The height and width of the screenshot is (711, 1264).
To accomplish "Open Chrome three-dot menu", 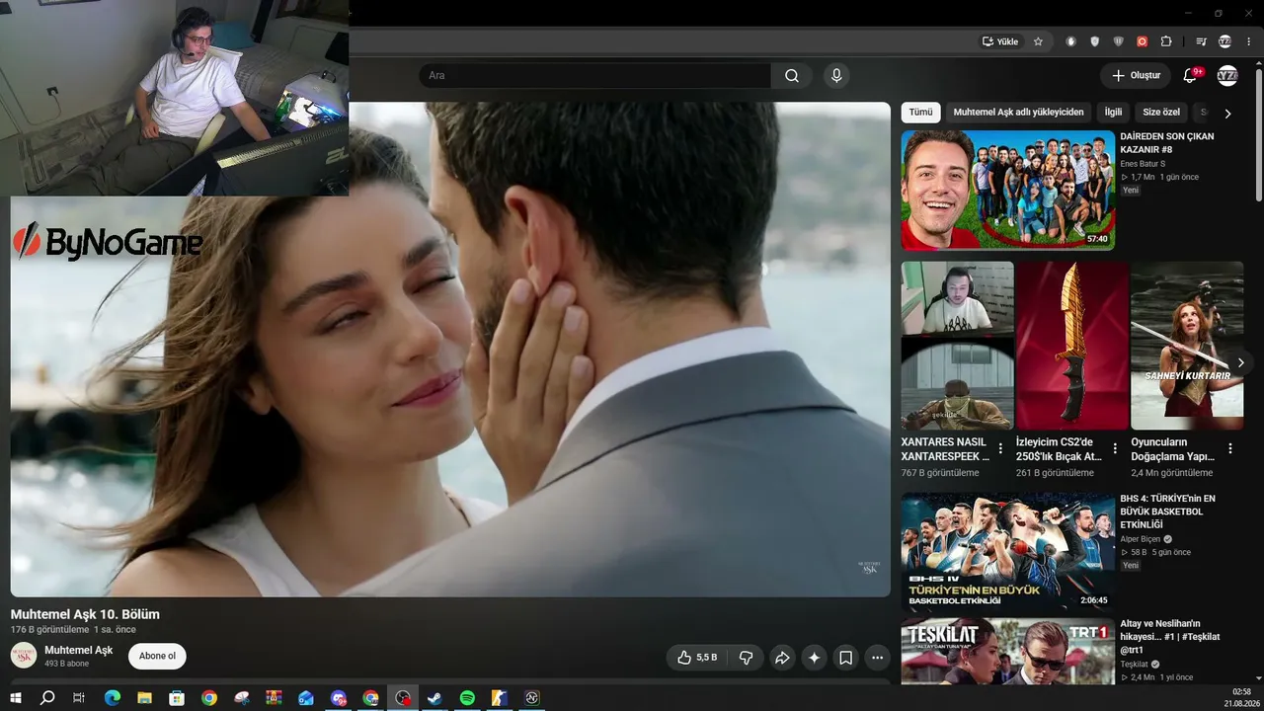I will pyautogui.click(x=1249, y=41).
